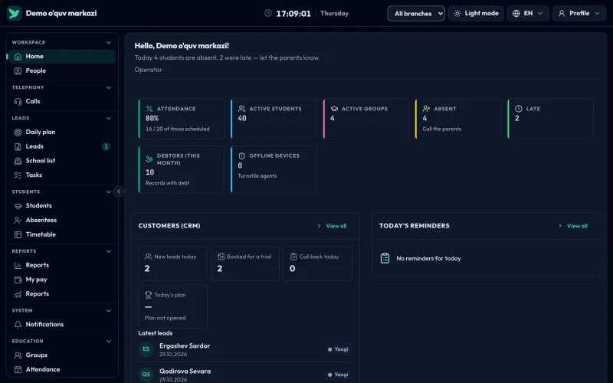Click the bar chart icon next to Reports
613x383 pixels.
coord(18,265)
